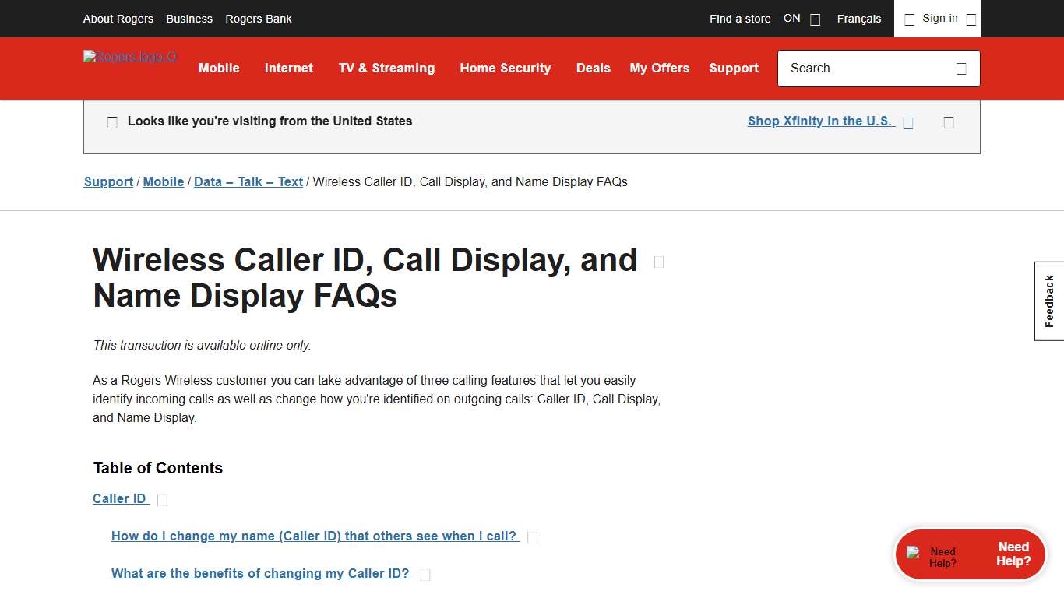Click the icon beside the Search box
This screenshot has width=1064, height=598.
tap(961, 69)
